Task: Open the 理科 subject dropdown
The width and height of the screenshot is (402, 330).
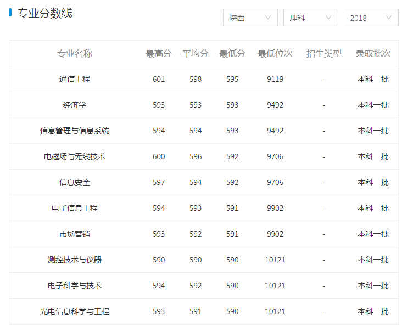Action: [310, 18]
